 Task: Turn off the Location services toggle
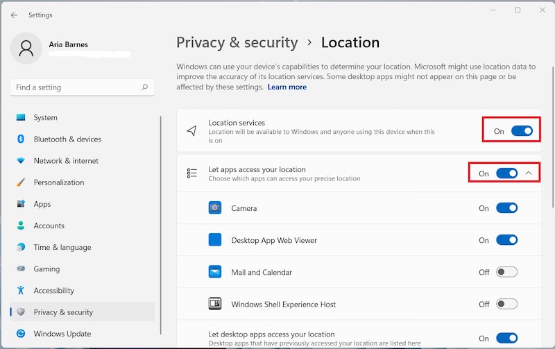(522, 131)
